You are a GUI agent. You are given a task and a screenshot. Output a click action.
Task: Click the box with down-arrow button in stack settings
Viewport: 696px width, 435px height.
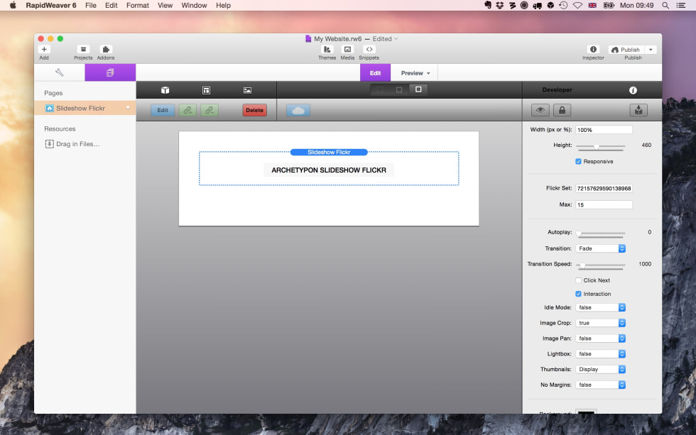[638, 110]
